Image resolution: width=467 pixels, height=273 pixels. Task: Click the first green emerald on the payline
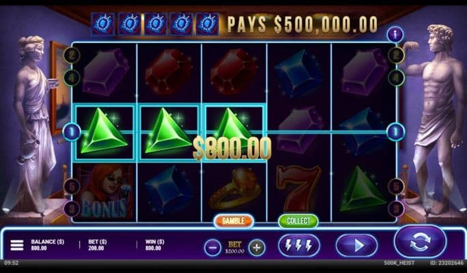(104, 131)
